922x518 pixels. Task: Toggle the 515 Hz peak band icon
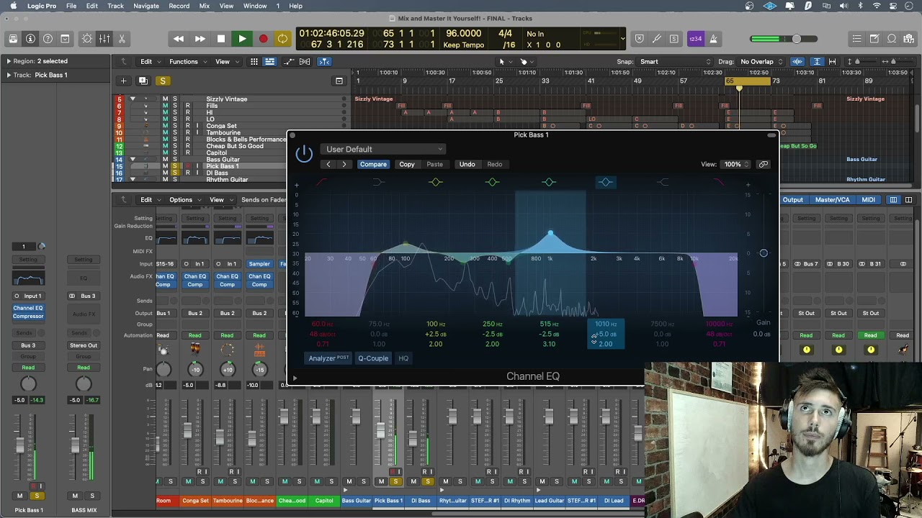point(549,182)
